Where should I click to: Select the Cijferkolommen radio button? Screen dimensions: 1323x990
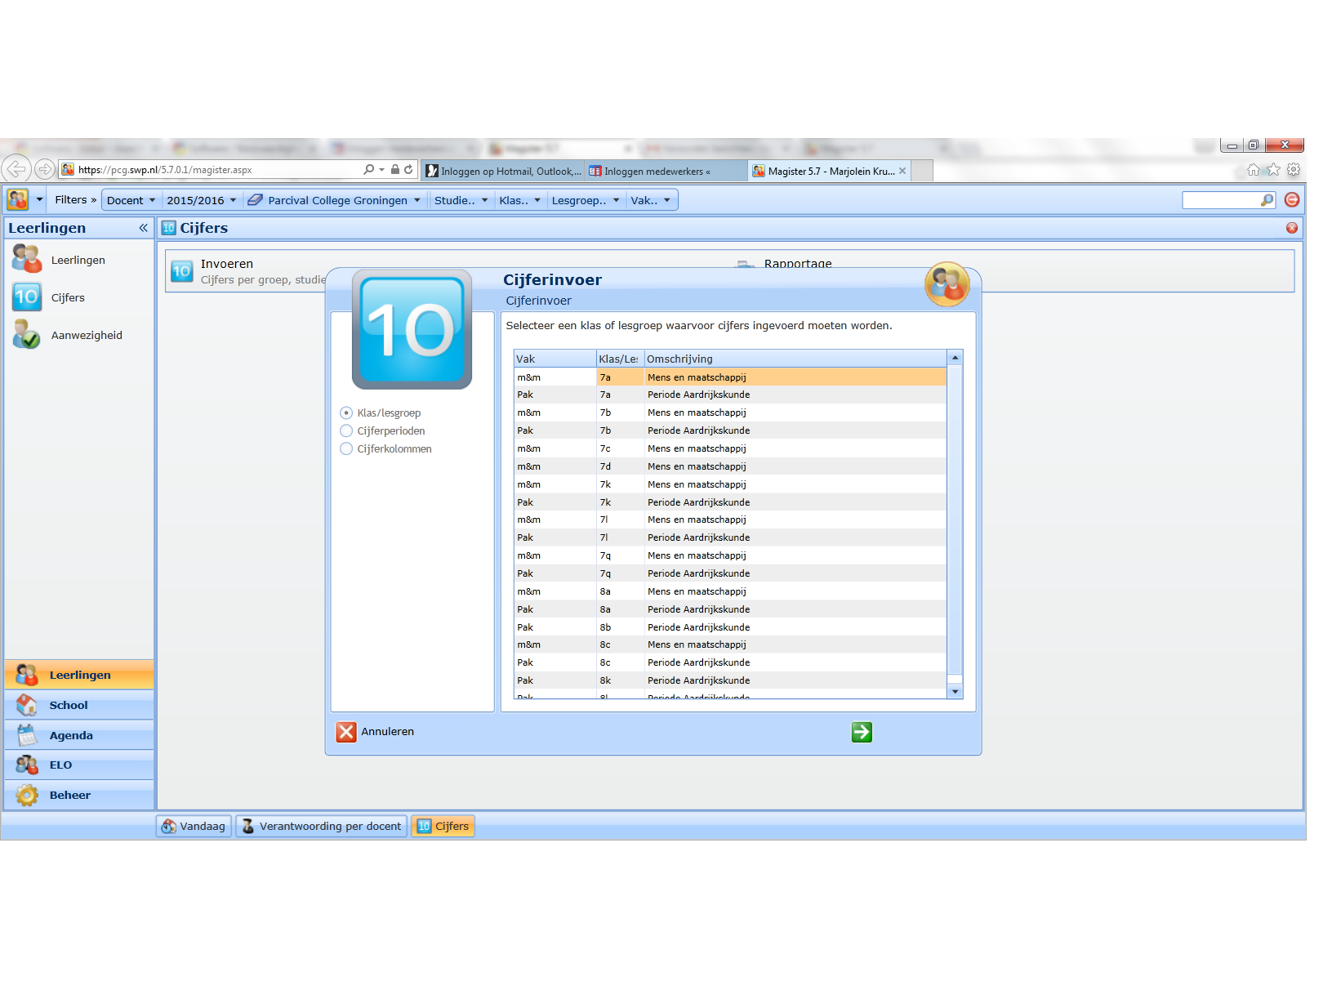point(346,449)
